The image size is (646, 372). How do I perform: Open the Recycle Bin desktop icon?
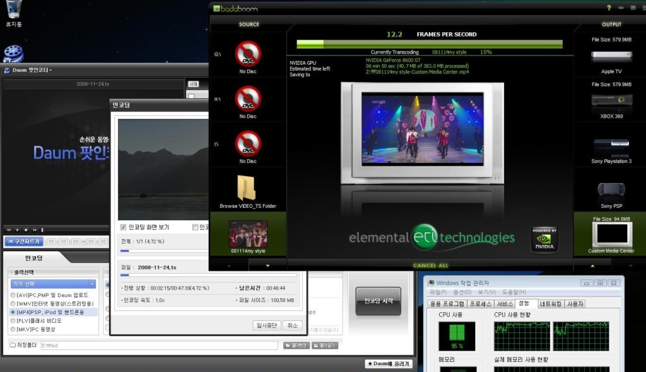[x=14, y=13]
